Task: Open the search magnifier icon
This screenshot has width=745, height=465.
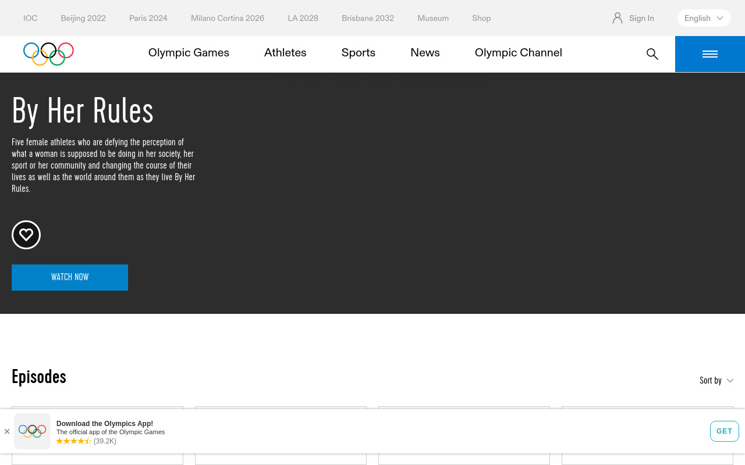Action: point(652,54)
